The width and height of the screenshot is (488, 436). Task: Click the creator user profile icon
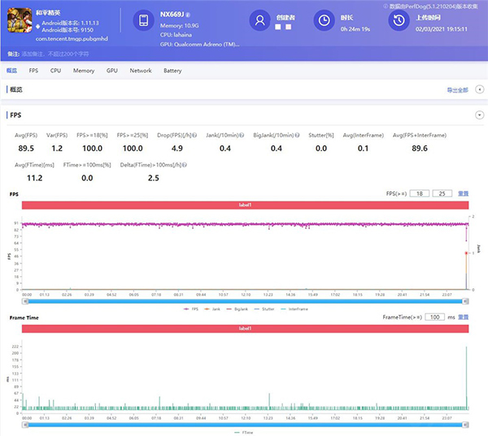[259, 20]
